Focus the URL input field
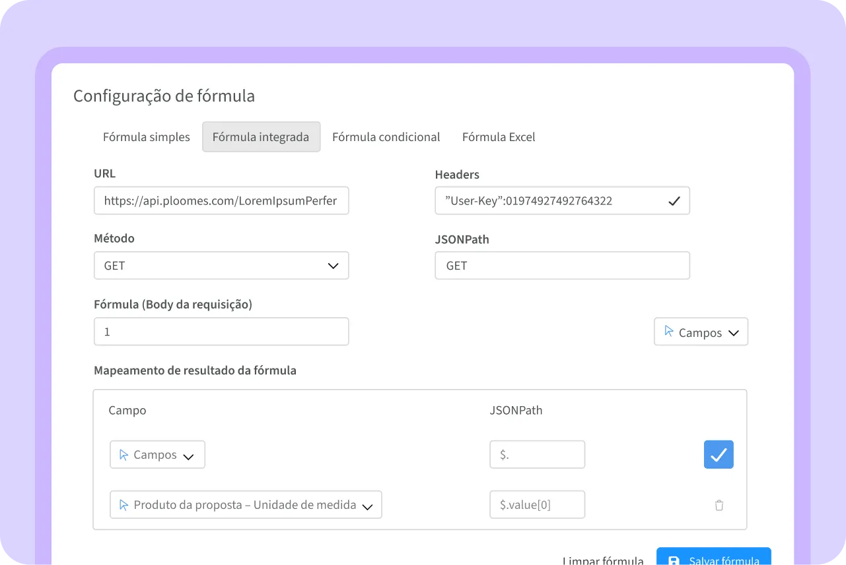The width and height of the screenshot is (846, 565). (221, 200)
